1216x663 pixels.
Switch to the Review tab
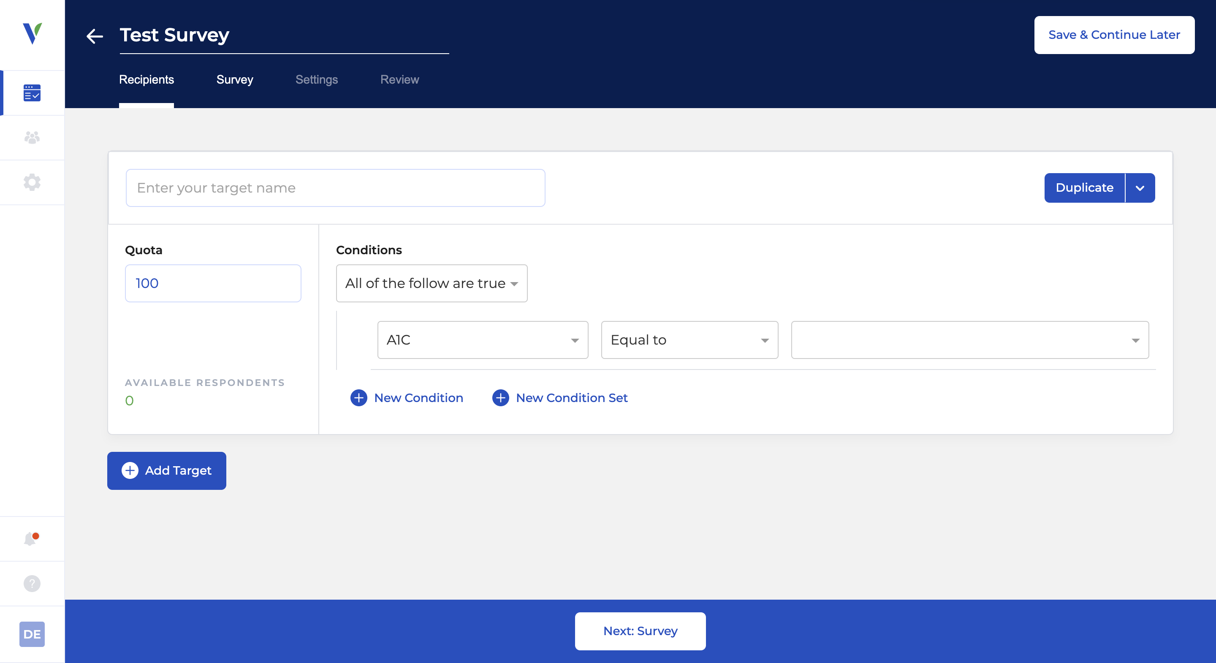point(399,79)
